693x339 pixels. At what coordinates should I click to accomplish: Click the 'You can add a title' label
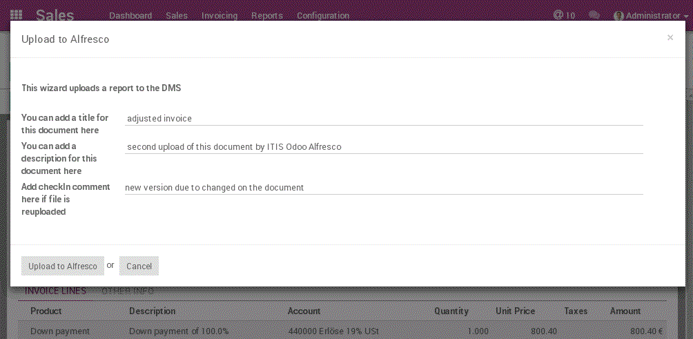[x=65, y=124]
